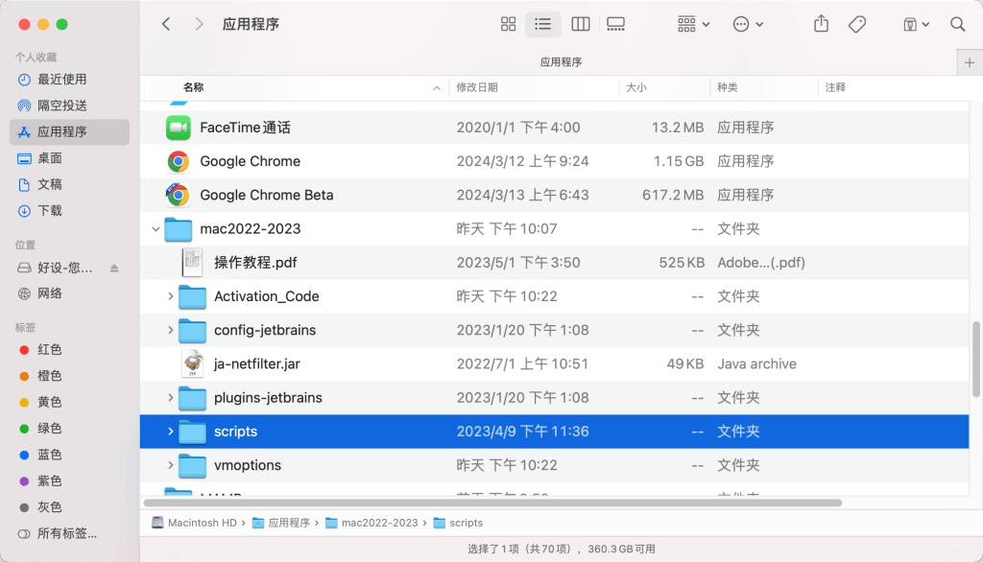Open the Share menu in toolbar
The width and height of the screenshot is (983, 562).
tap(821, 24)
